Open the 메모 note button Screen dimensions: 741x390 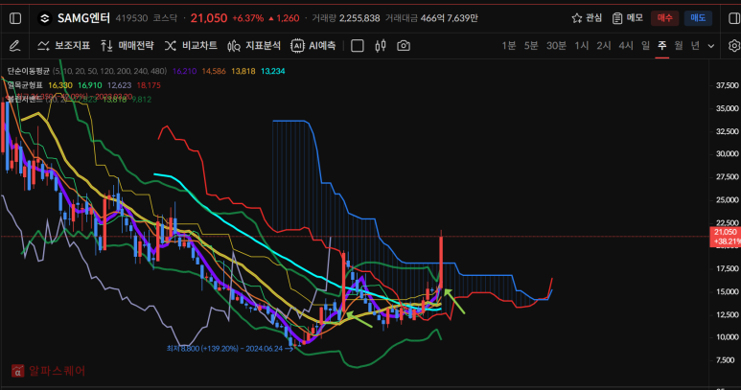click(x=628, y=18)
